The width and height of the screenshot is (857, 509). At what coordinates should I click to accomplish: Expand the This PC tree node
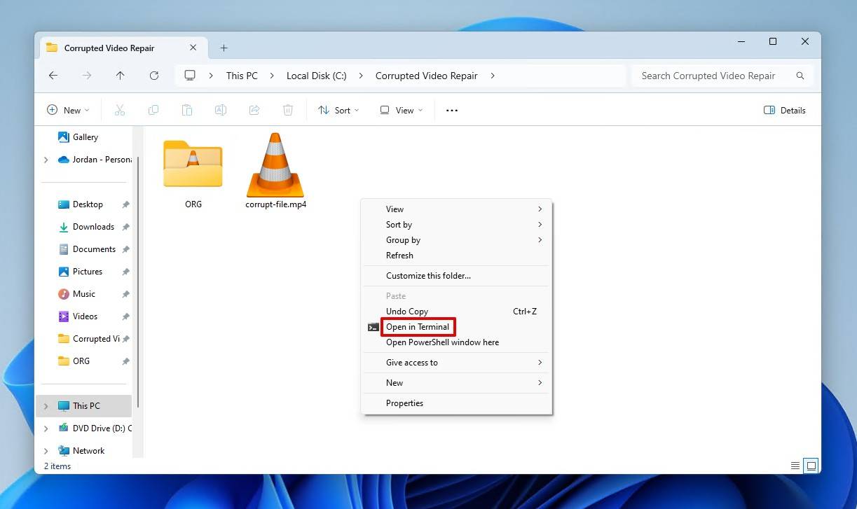[x=46, y=406]
